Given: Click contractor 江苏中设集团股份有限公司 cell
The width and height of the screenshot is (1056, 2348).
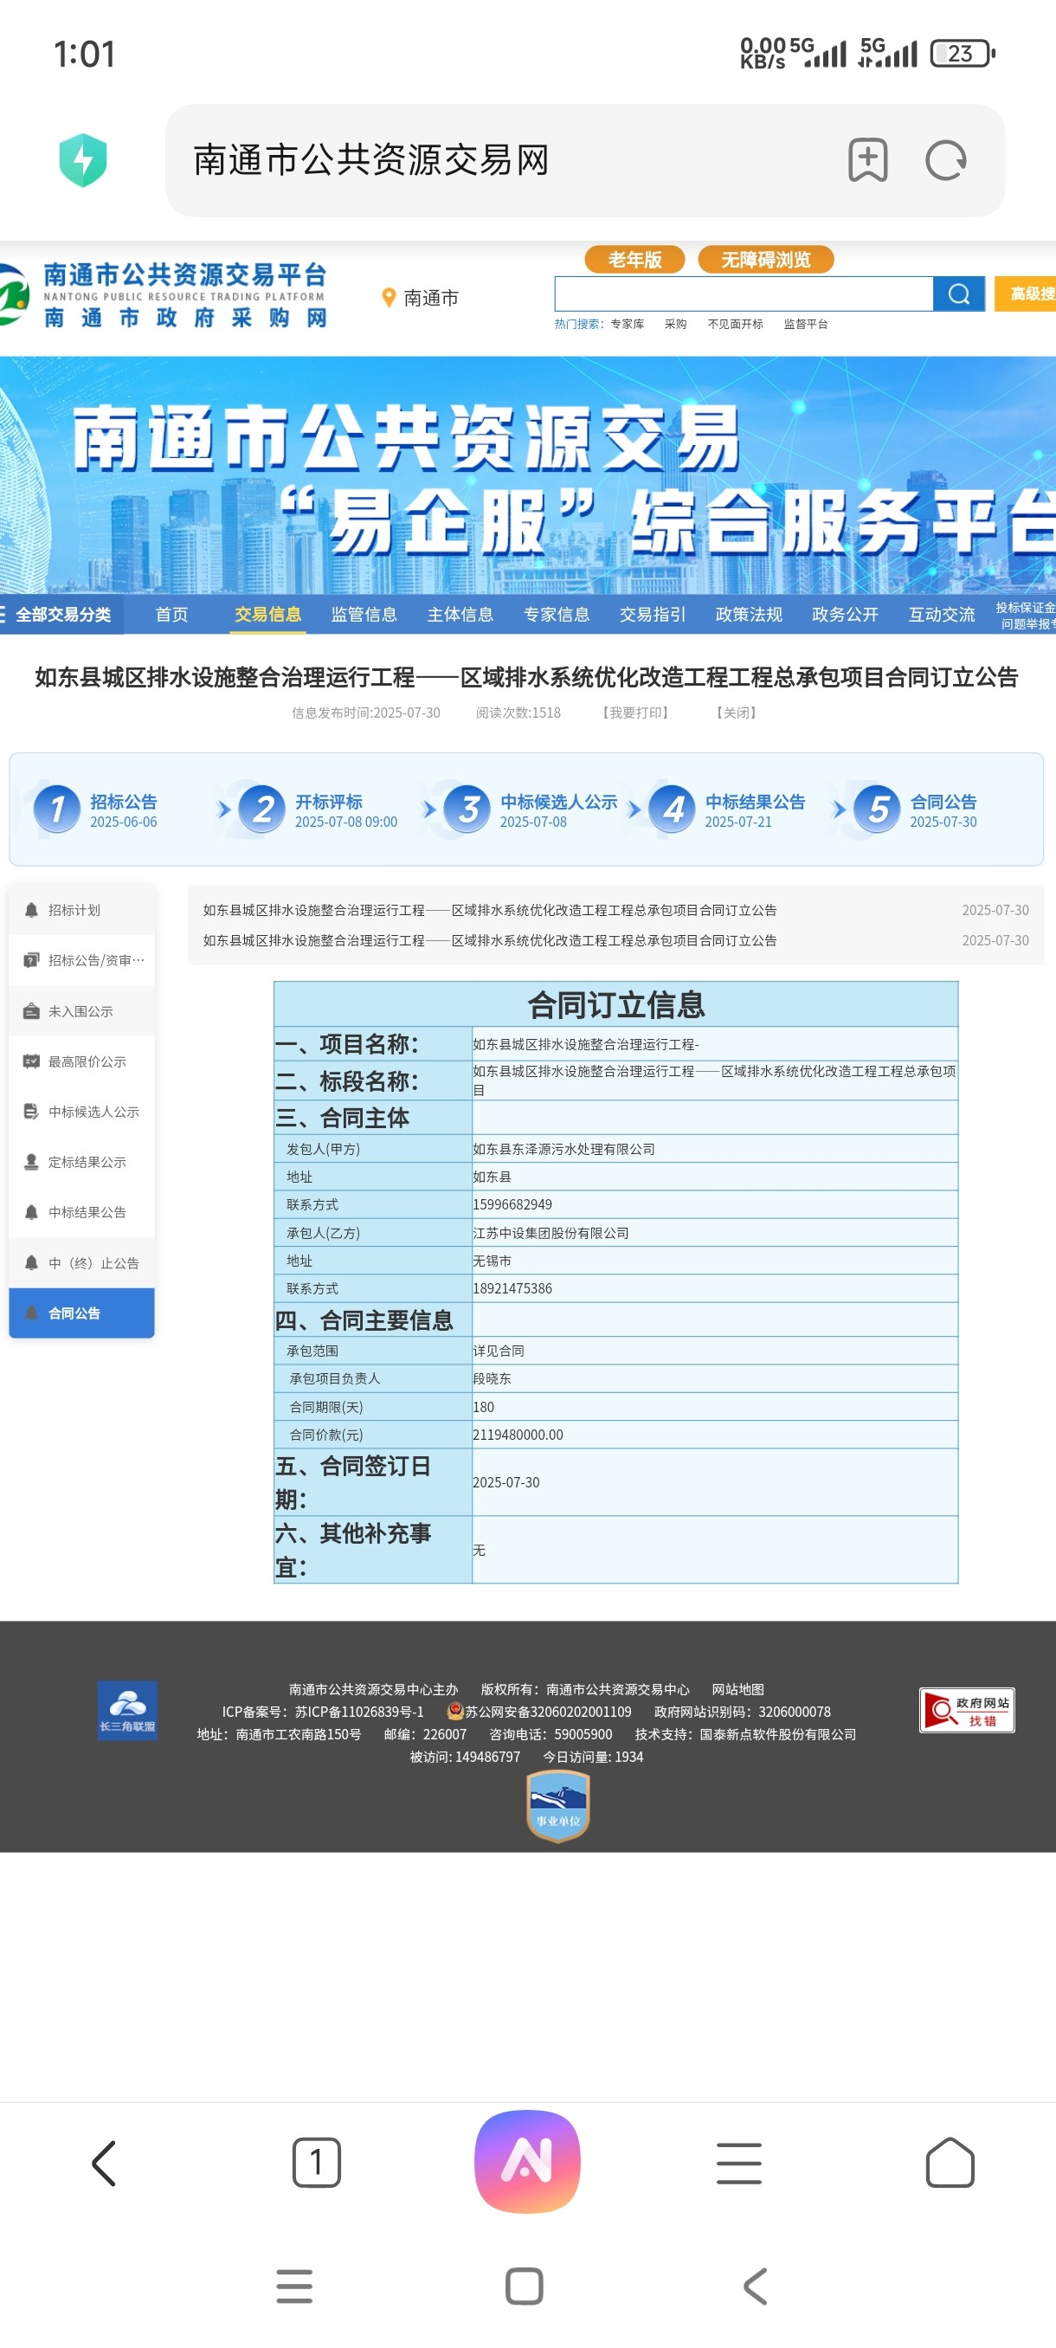Looking at the screenshot, I should (714, 1232).
